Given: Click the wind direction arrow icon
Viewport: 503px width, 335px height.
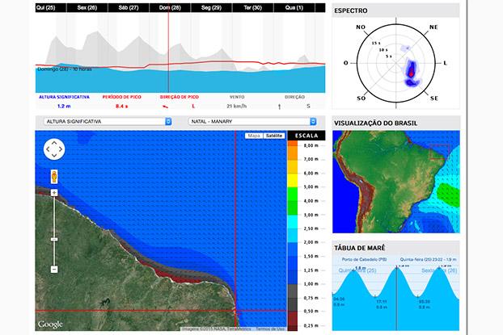Looking at the screenshot, I should (280, 107).
